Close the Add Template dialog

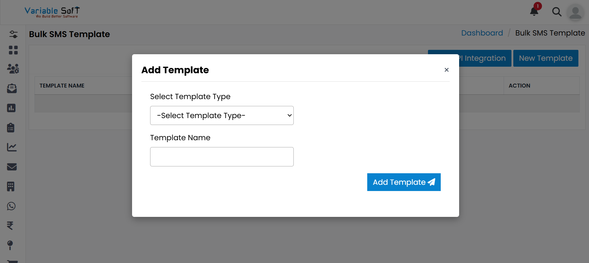pos(446,70)
